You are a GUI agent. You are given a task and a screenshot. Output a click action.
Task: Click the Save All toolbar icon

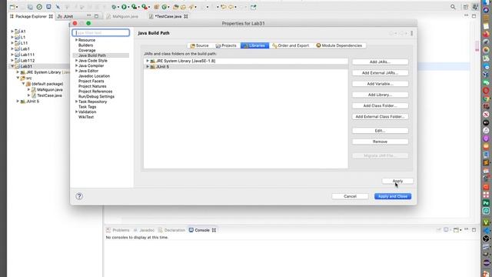coord(30,7)
